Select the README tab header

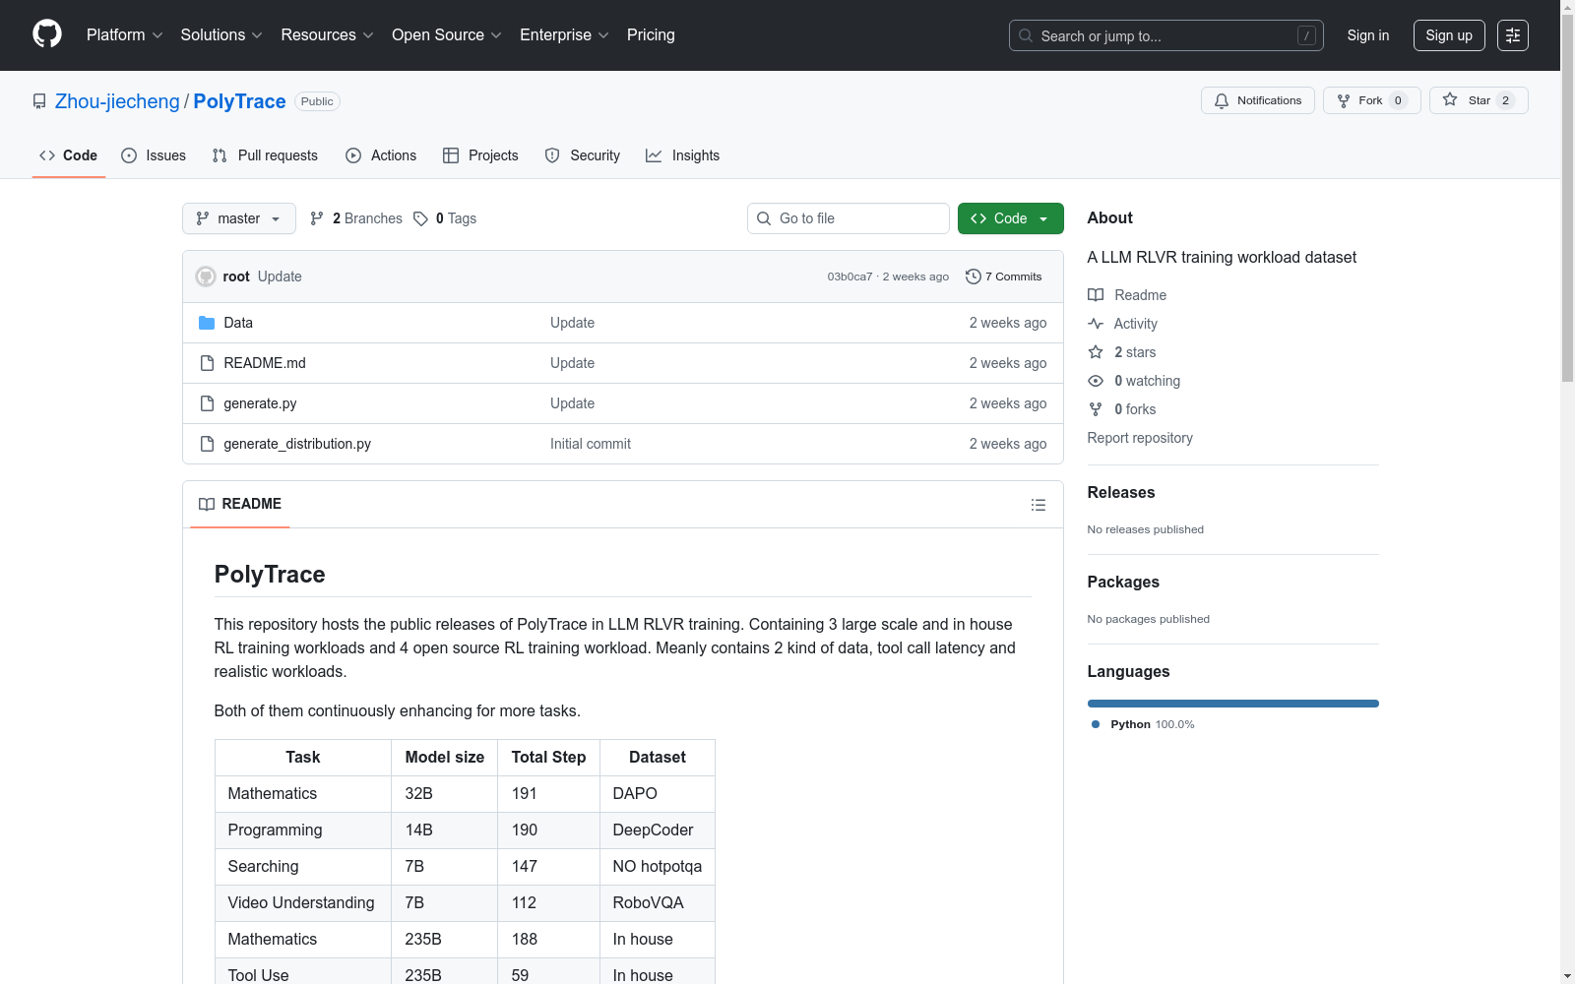tap(240, 504)
